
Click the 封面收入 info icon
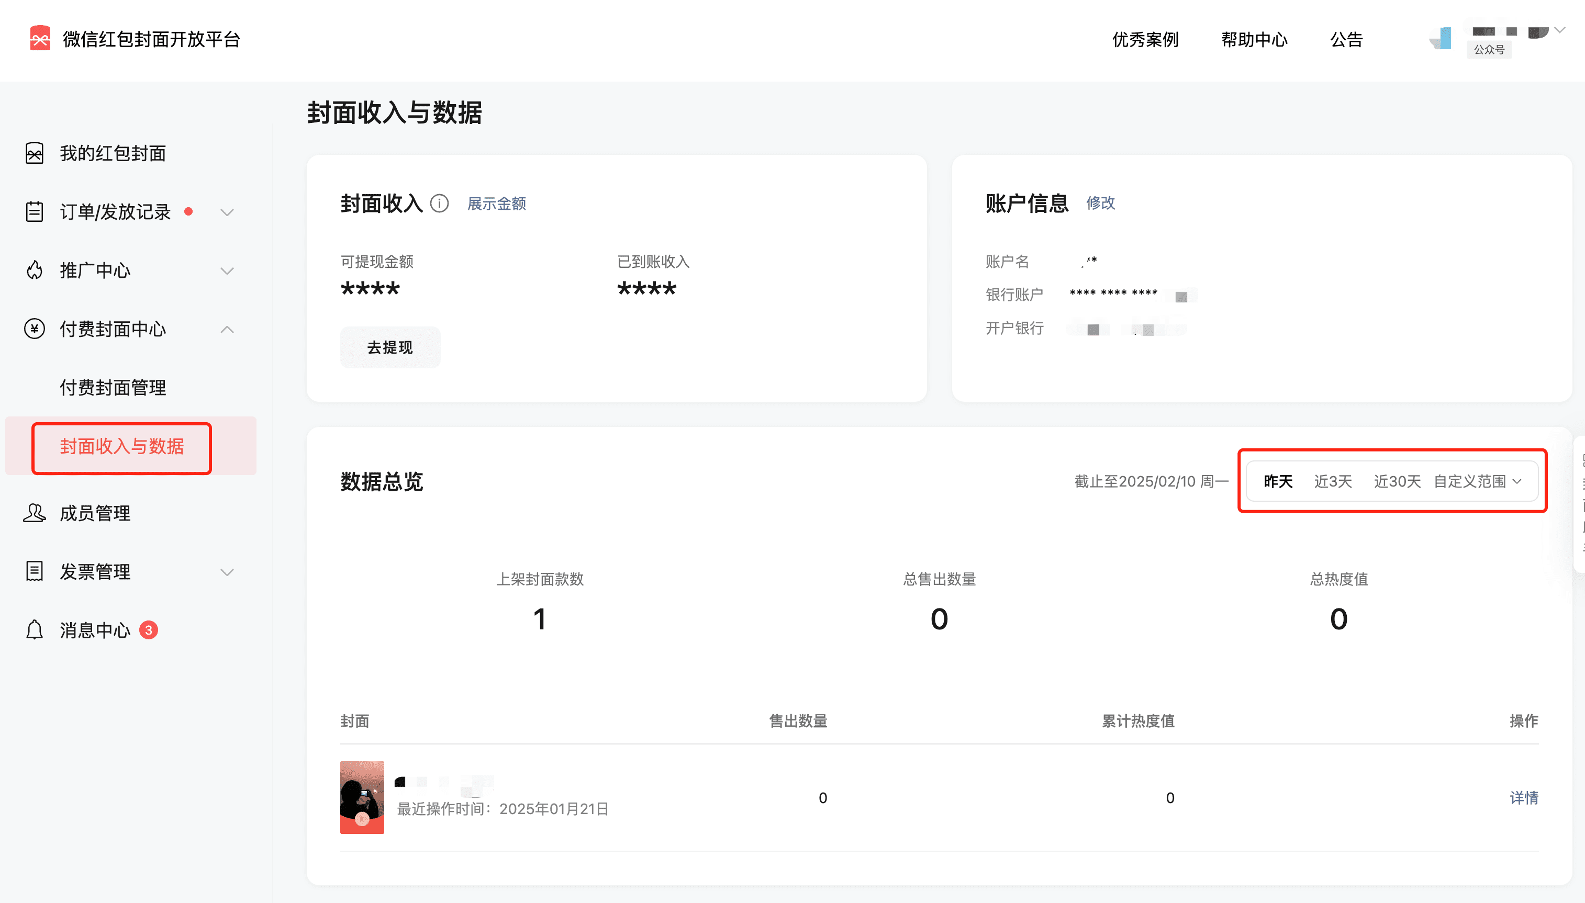[440, 204]
